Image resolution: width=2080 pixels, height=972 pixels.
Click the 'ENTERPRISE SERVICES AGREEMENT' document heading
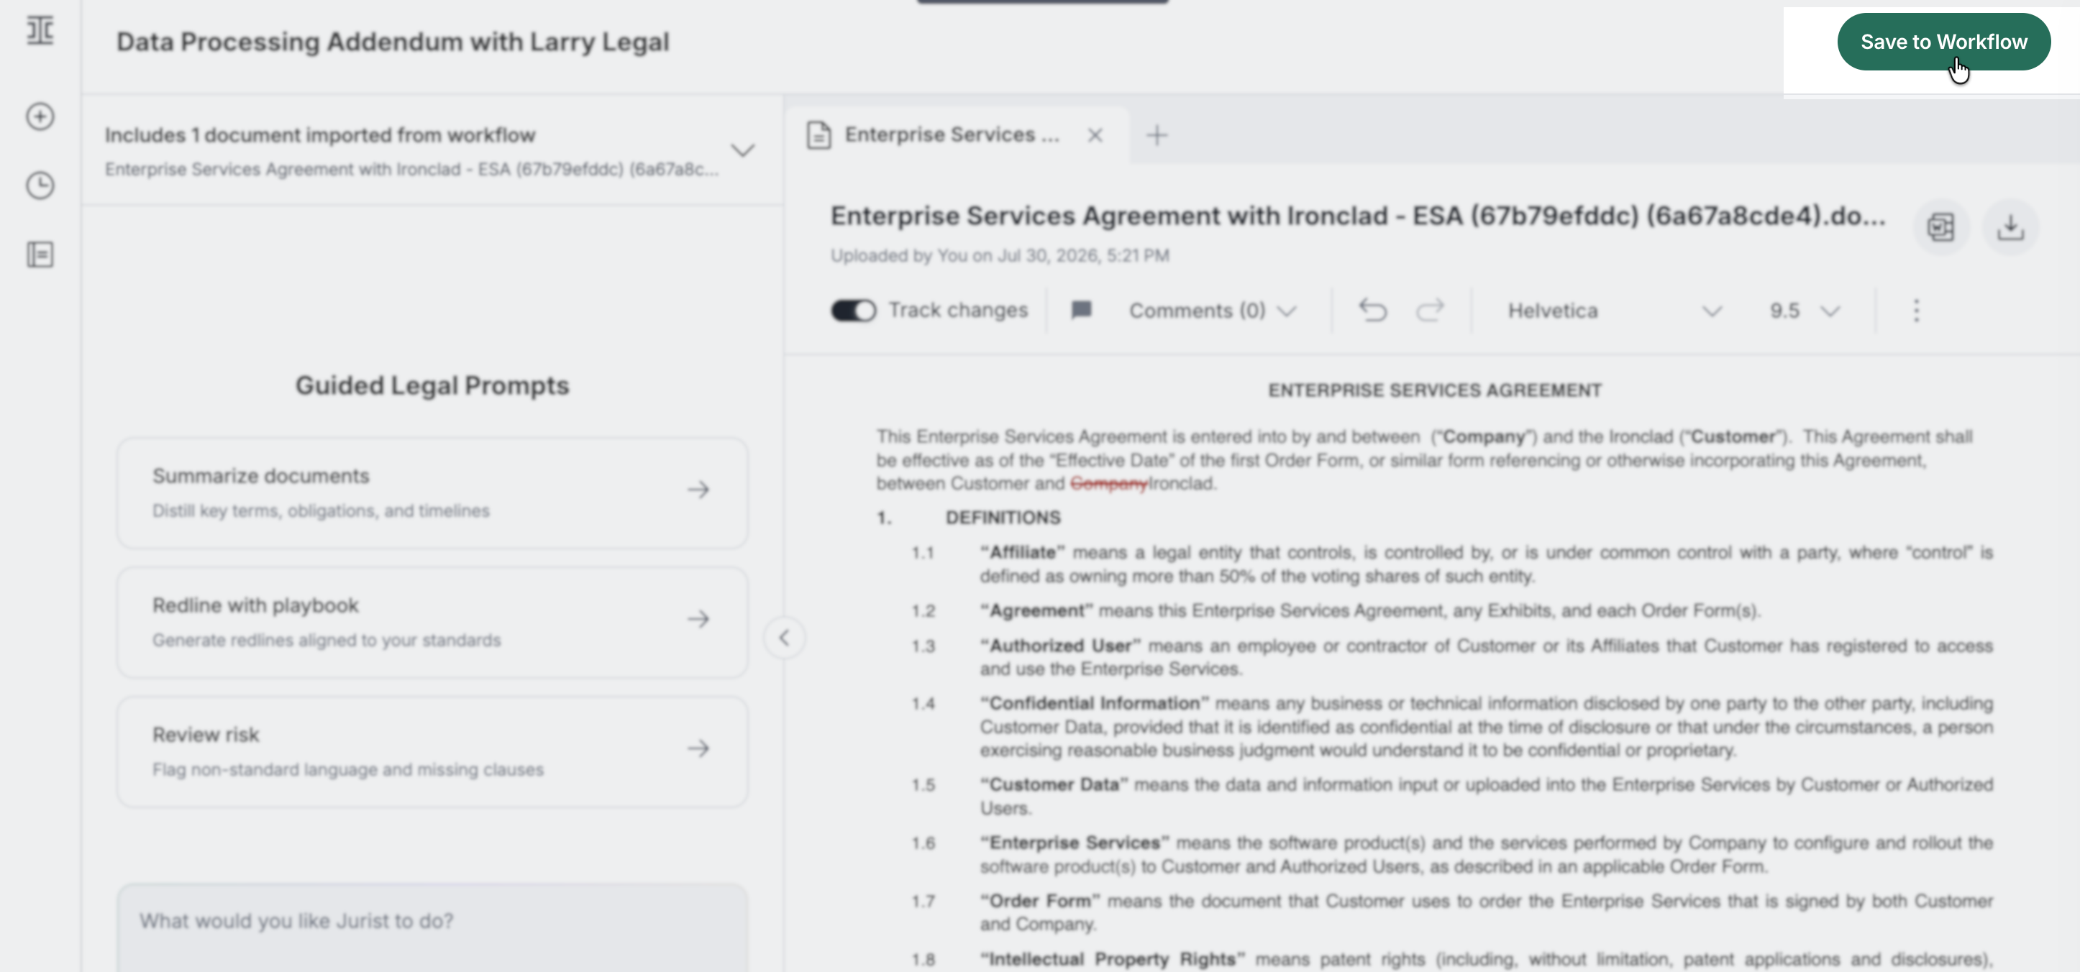(x=1434, y=390)
